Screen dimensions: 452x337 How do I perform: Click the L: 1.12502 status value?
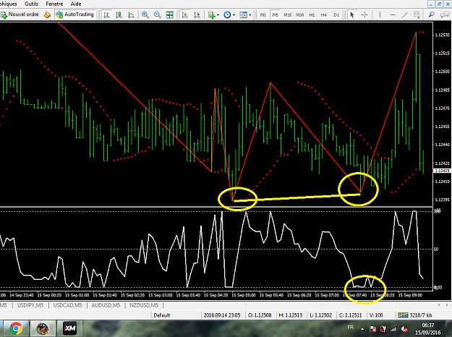coord(321,315)
